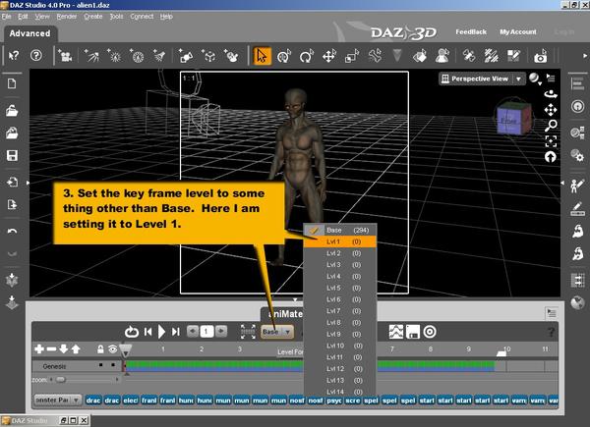Expand the left pane with its arrow handle
The image size is (590, 427).
[28, 183]
